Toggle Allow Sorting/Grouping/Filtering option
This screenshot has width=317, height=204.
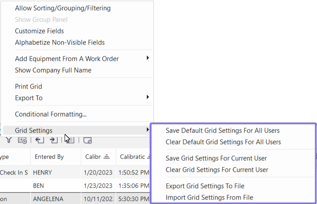point(63,8)
